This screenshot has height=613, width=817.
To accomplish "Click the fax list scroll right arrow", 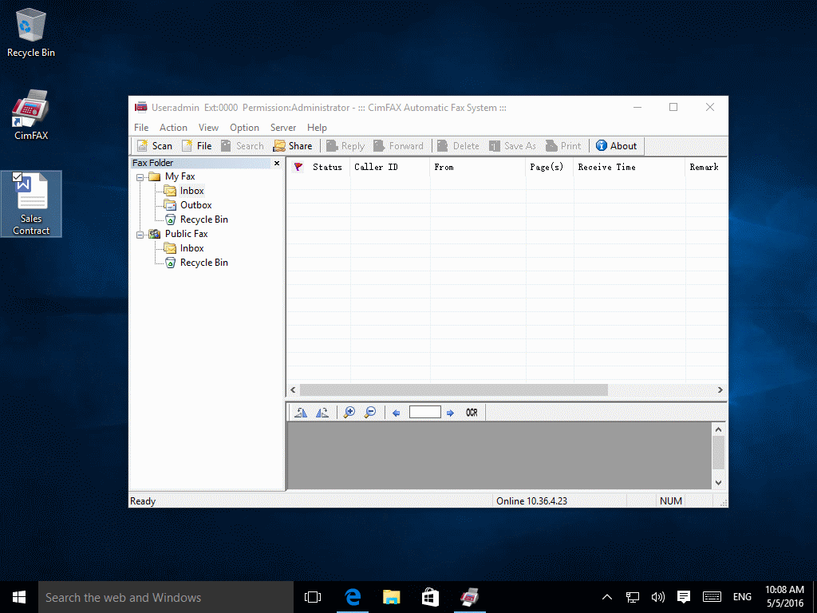I will [720, 390].
